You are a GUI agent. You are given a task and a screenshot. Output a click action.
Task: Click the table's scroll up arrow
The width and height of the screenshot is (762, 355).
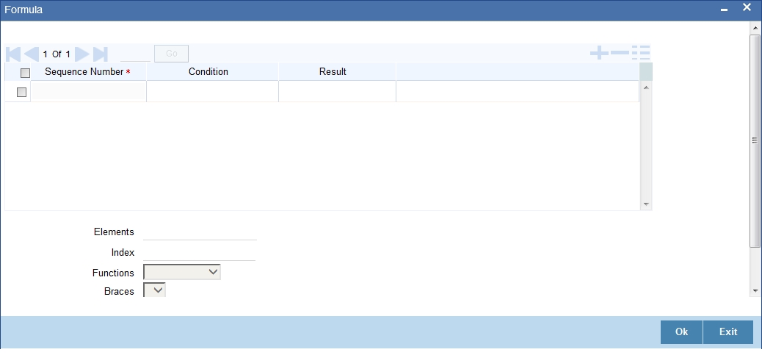click(646, 87)
